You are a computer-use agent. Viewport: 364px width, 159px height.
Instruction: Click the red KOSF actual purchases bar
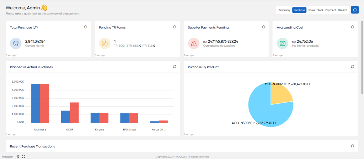[74, 113]
